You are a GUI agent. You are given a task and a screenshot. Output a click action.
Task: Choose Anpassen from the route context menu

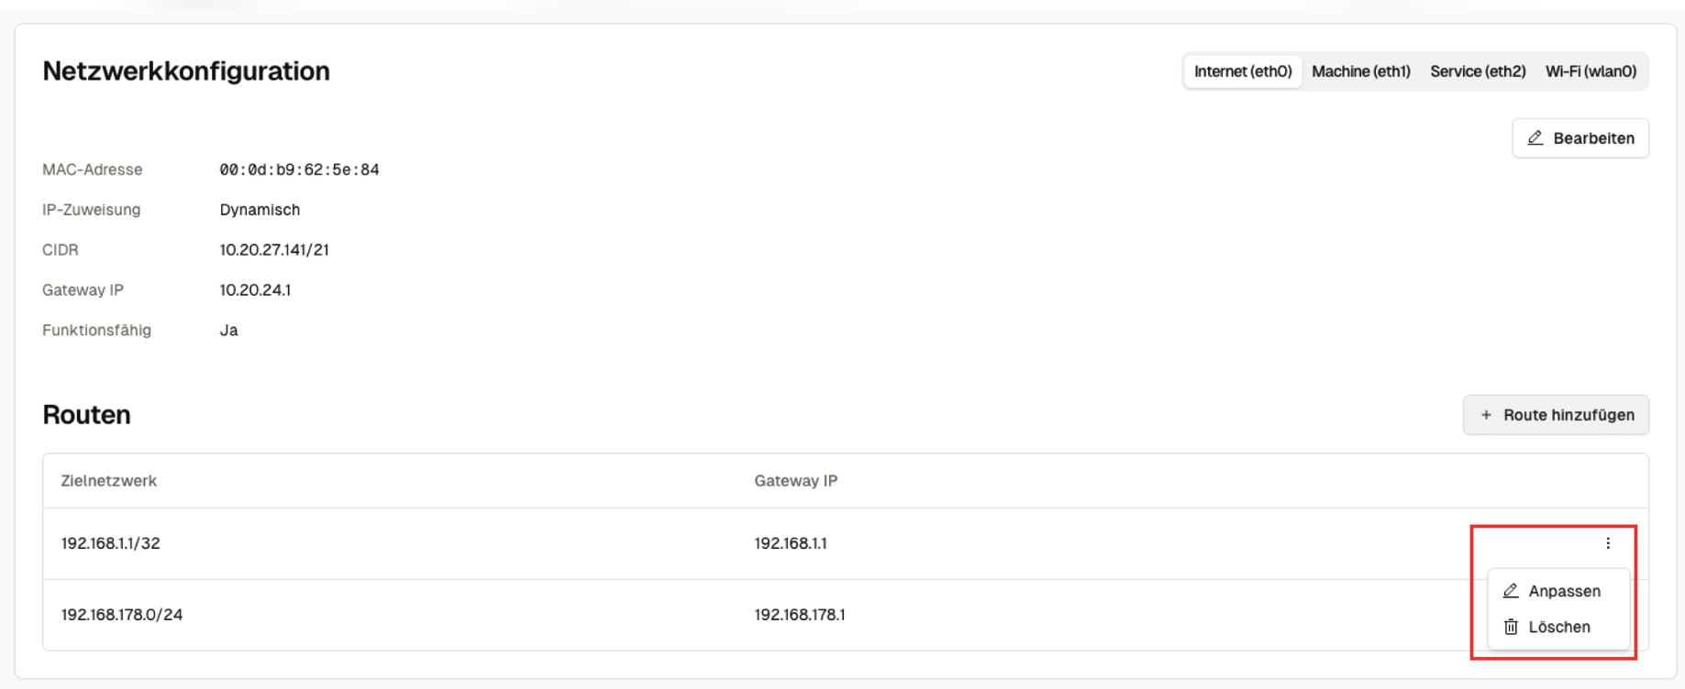point(1563,591)
